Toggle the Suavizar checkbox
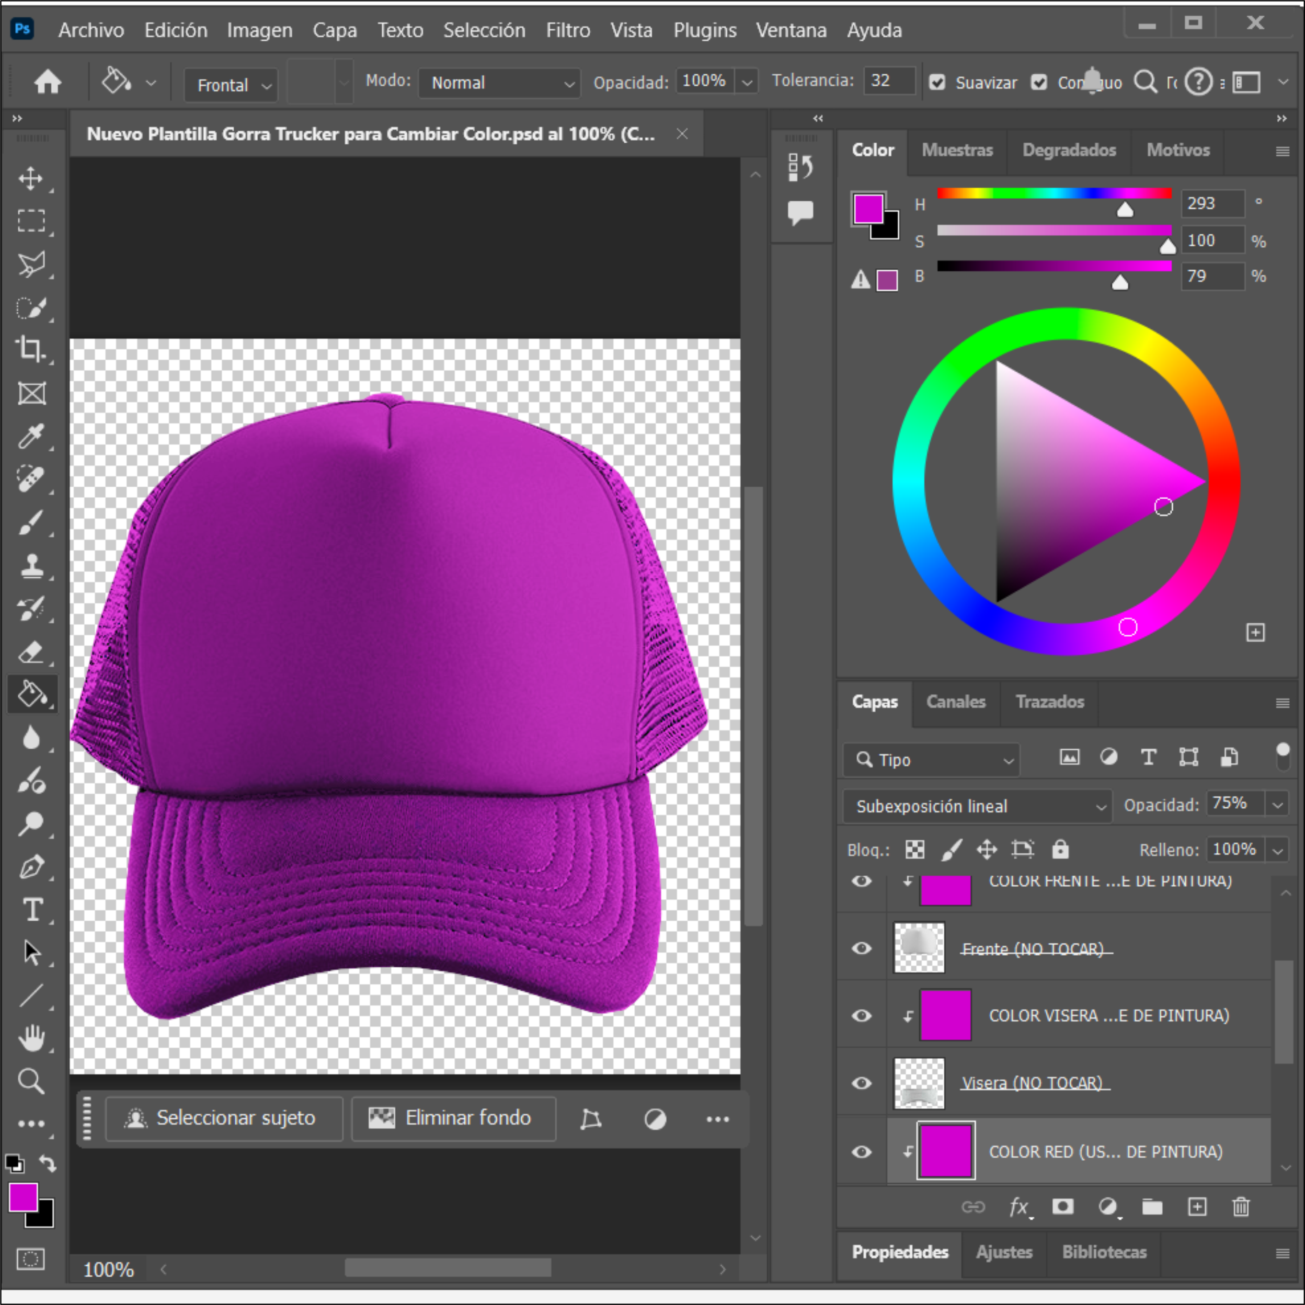This screenshot has width=1305, height=1305. [937, 83]
